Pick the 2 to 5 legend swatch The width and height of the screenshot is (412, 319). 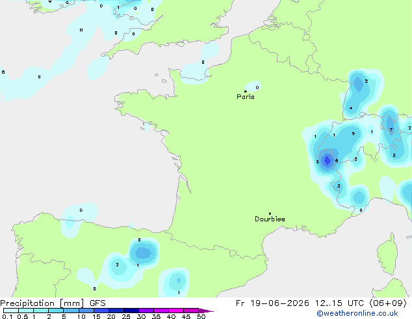(x=56, y=311)
